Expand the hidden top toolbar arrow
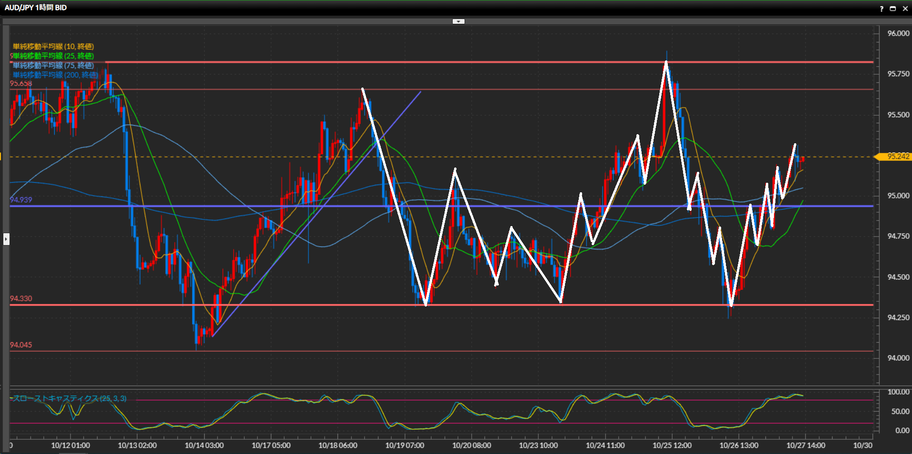Screen dimensions: 912x454 458,21
